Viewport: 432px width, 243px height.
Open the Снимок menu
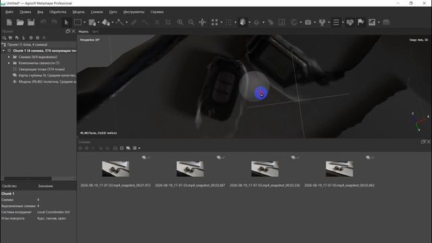click(x=97, y=12)
